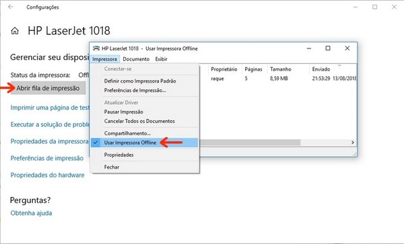The image size is (404, 244).
Task: Open Propriedades do hardware link
Action: 47,175
